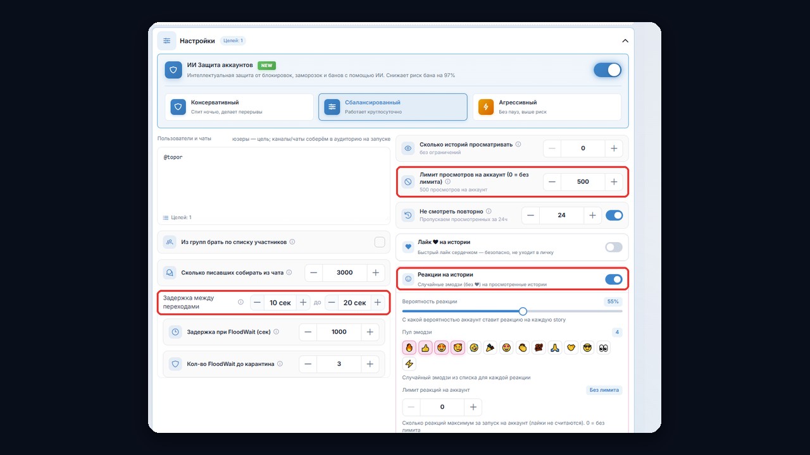810x455 pixels.
Task: Increase Не смотреть повторно hours with plus
Action: tap(592, 215)
